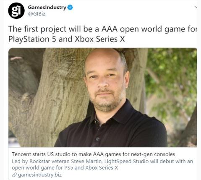
Task: Open the article preview photo of the man
Action: [102, 97]
